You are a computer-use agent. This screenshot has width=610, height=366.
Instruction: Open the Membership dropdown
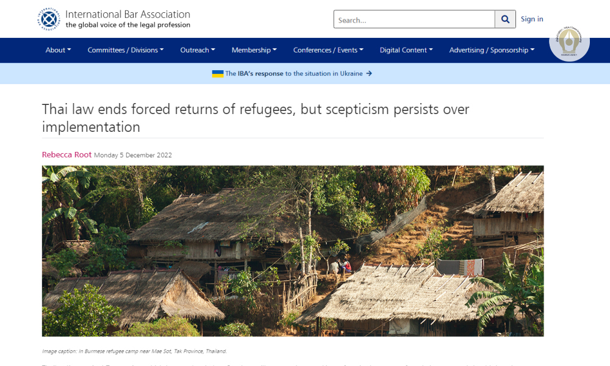coord(254,50)
